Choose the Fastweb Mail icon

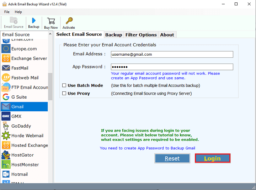pos(6,78)
